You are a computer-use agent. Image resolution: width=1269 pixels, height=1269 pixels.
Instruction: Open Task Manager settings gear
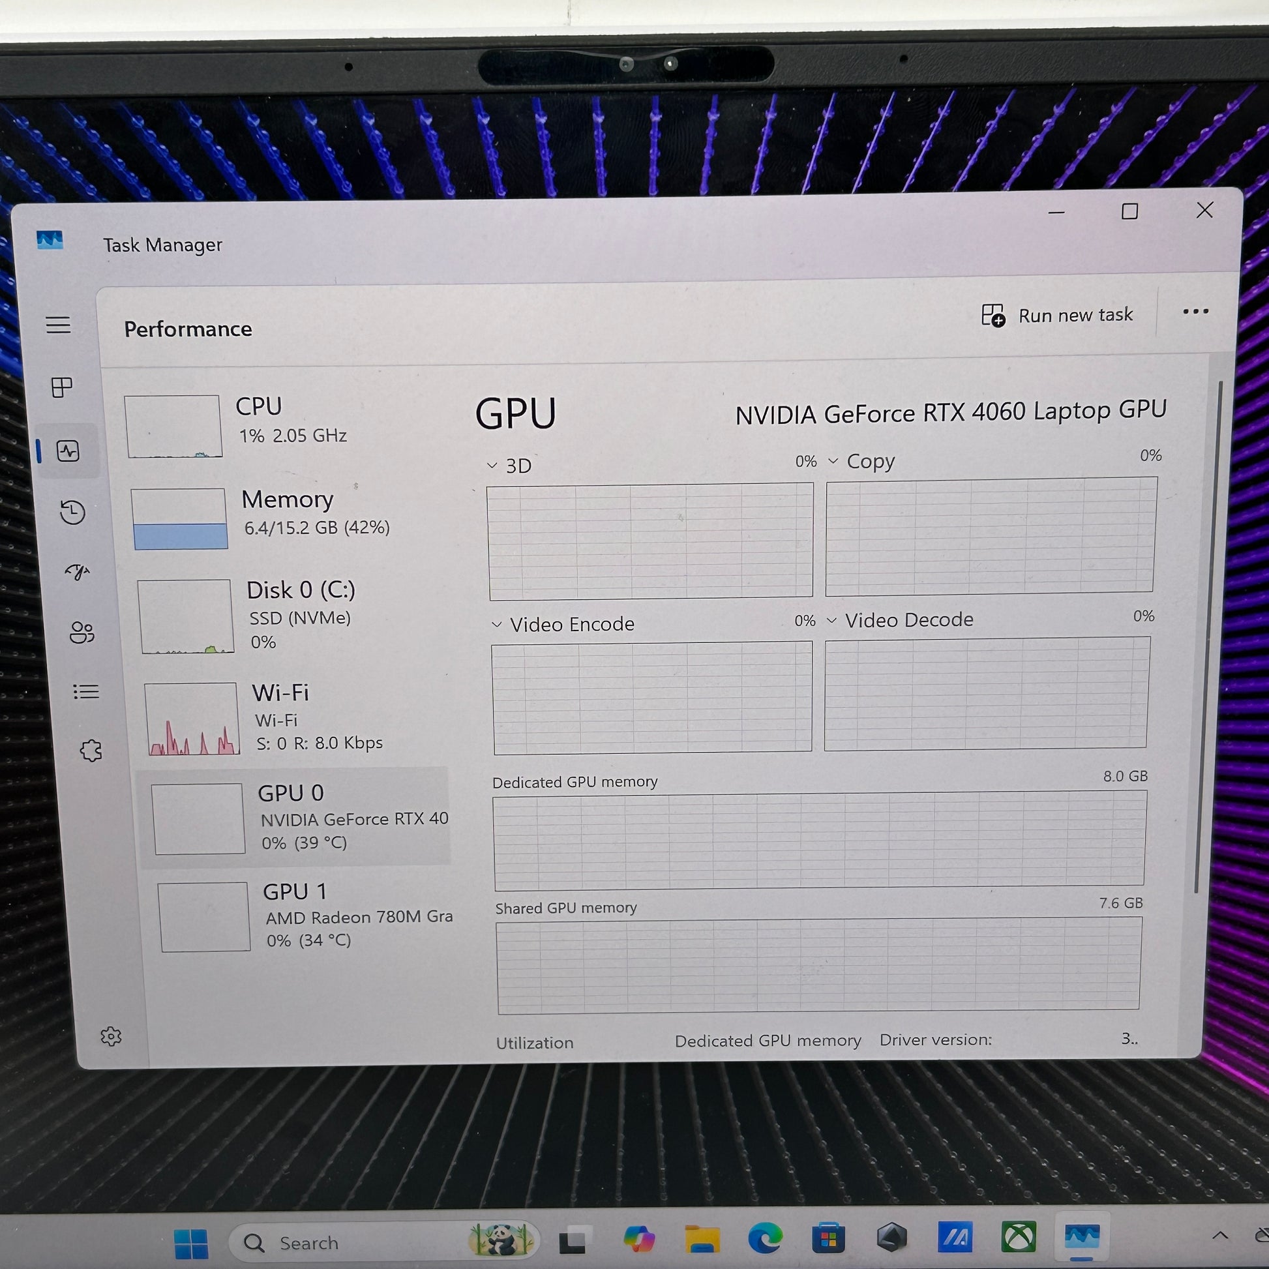tap(110, 1036)
